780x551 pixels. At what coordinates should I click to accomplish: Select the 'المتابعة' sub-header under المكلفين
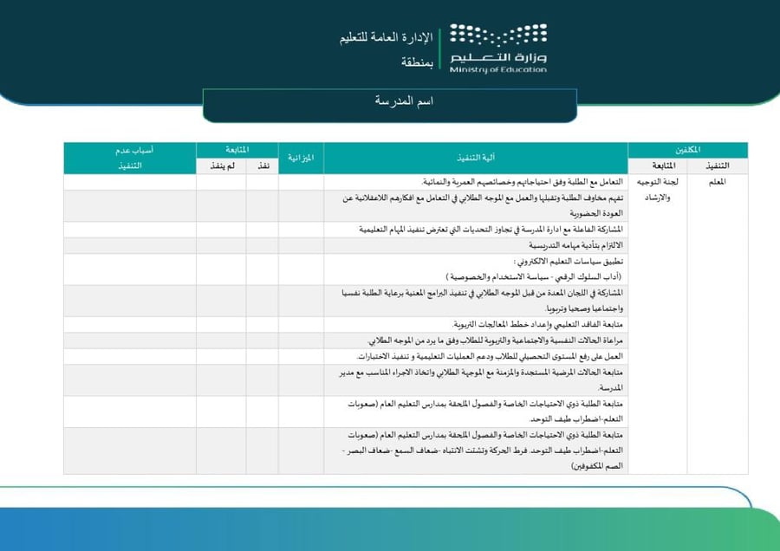[658, 166]
